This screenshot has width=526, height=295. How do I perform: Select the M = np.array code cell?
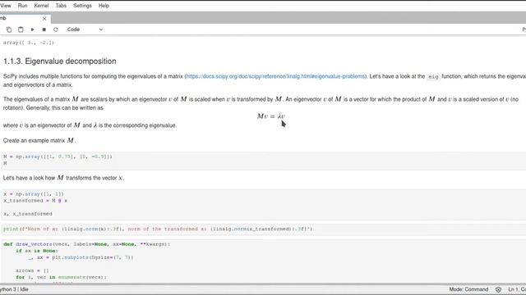pyautogui.click(x=264, y=160)
